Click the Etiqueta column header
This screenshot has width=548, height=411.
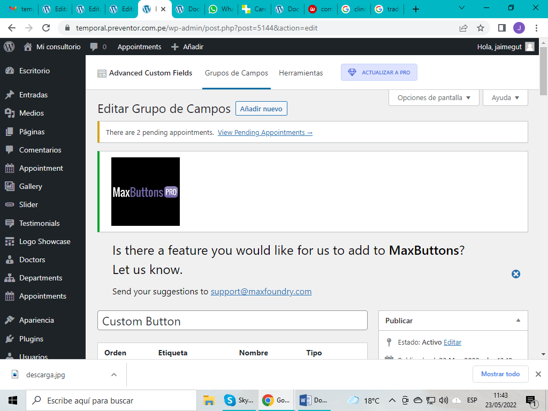tap(173, 353)
